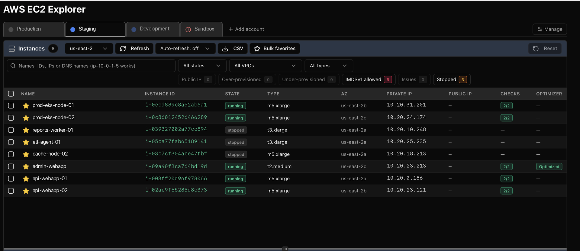This screenshot has width=580, height=251.
Task: Expand the All states filter
Action: click(202, 66)
